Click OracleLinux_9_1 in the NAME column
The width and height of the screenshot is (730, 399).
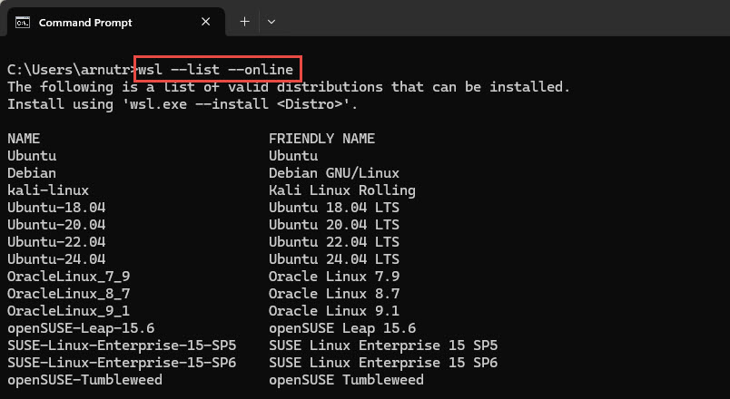point(68,311)
